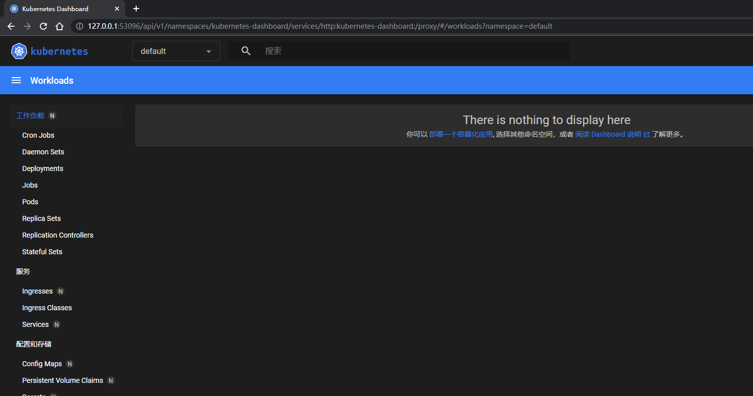Viewport: 753px width, 396px height.
Task: Go to browser home page icon
Action: point(60,26)
